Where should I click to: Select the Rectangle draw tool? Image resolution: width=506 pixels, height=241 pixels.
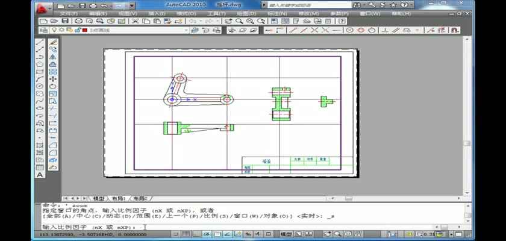(x=40, y=72)
